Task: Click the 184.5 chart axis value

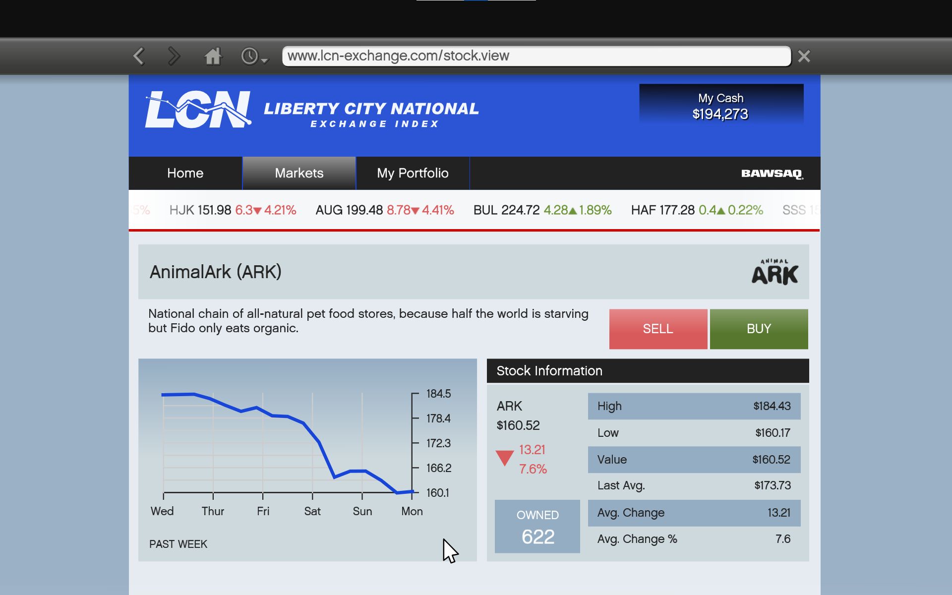Action: (438, 394)
